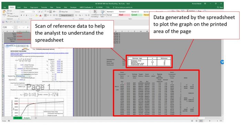The image size is (241, 125).
Task: Click AutoSum sigma icon
Action: coord(187,11)
